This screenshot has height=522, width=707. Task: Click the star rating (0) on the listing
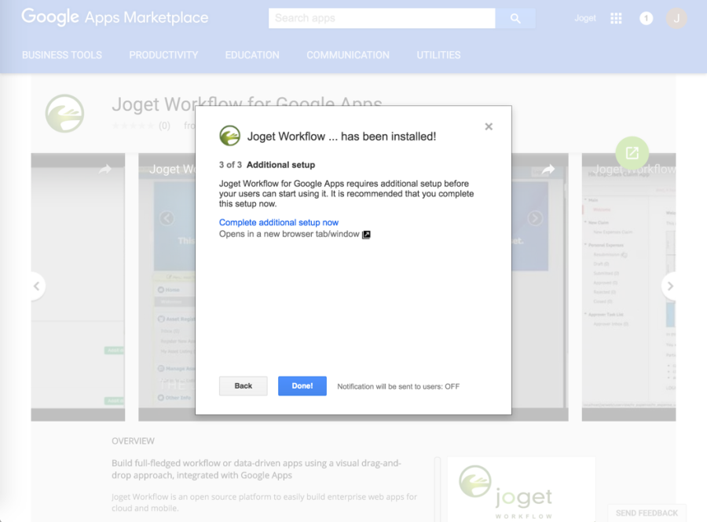click(141, 126)
